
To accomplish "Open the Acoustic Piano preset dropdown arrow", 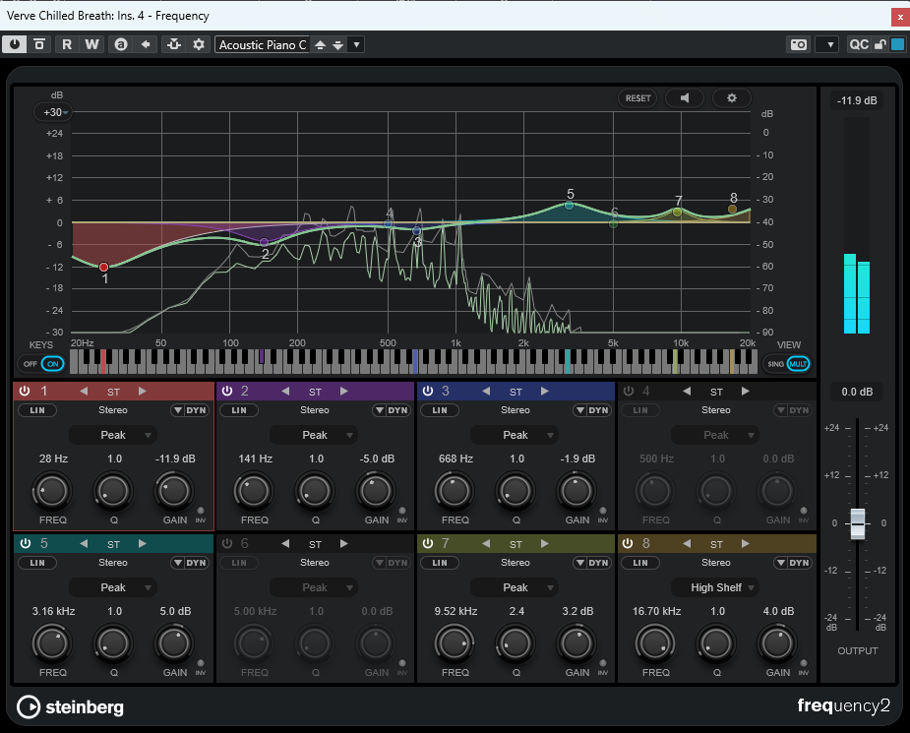I will (356, 44).
